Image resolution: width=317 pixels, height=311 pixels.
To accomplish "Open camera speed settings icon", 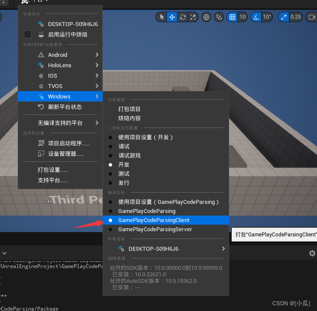I will pyautogui.click(x=311, y=17).
